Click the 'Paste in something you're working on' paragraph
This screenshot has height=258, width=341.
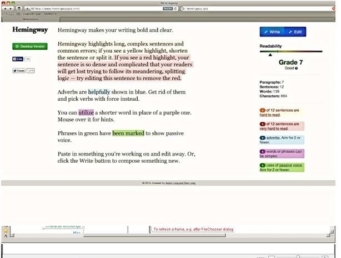127,157
